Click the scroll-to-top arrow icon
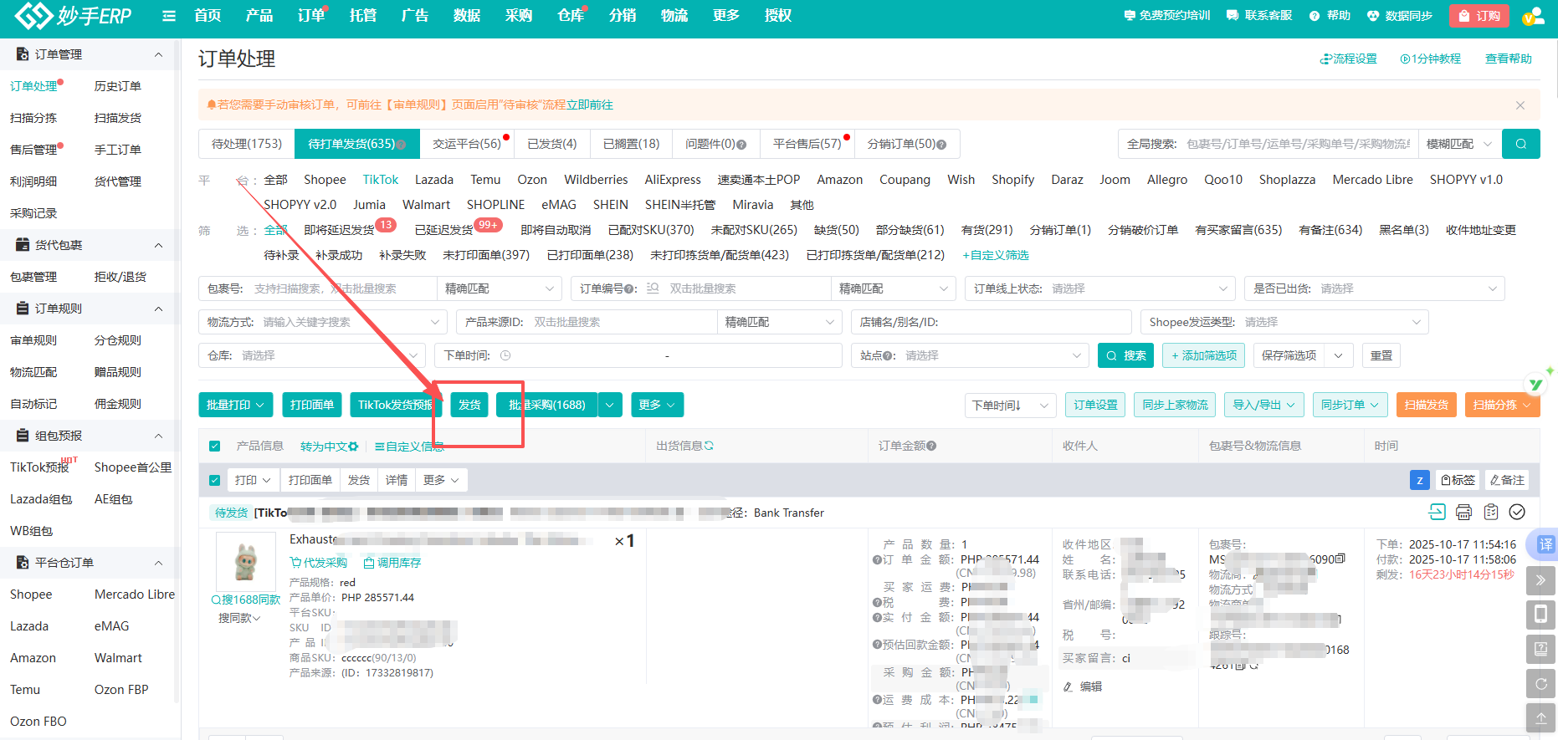This screenshot has height=740, width=1558. pyautogui.click(x=1540, y=717)
